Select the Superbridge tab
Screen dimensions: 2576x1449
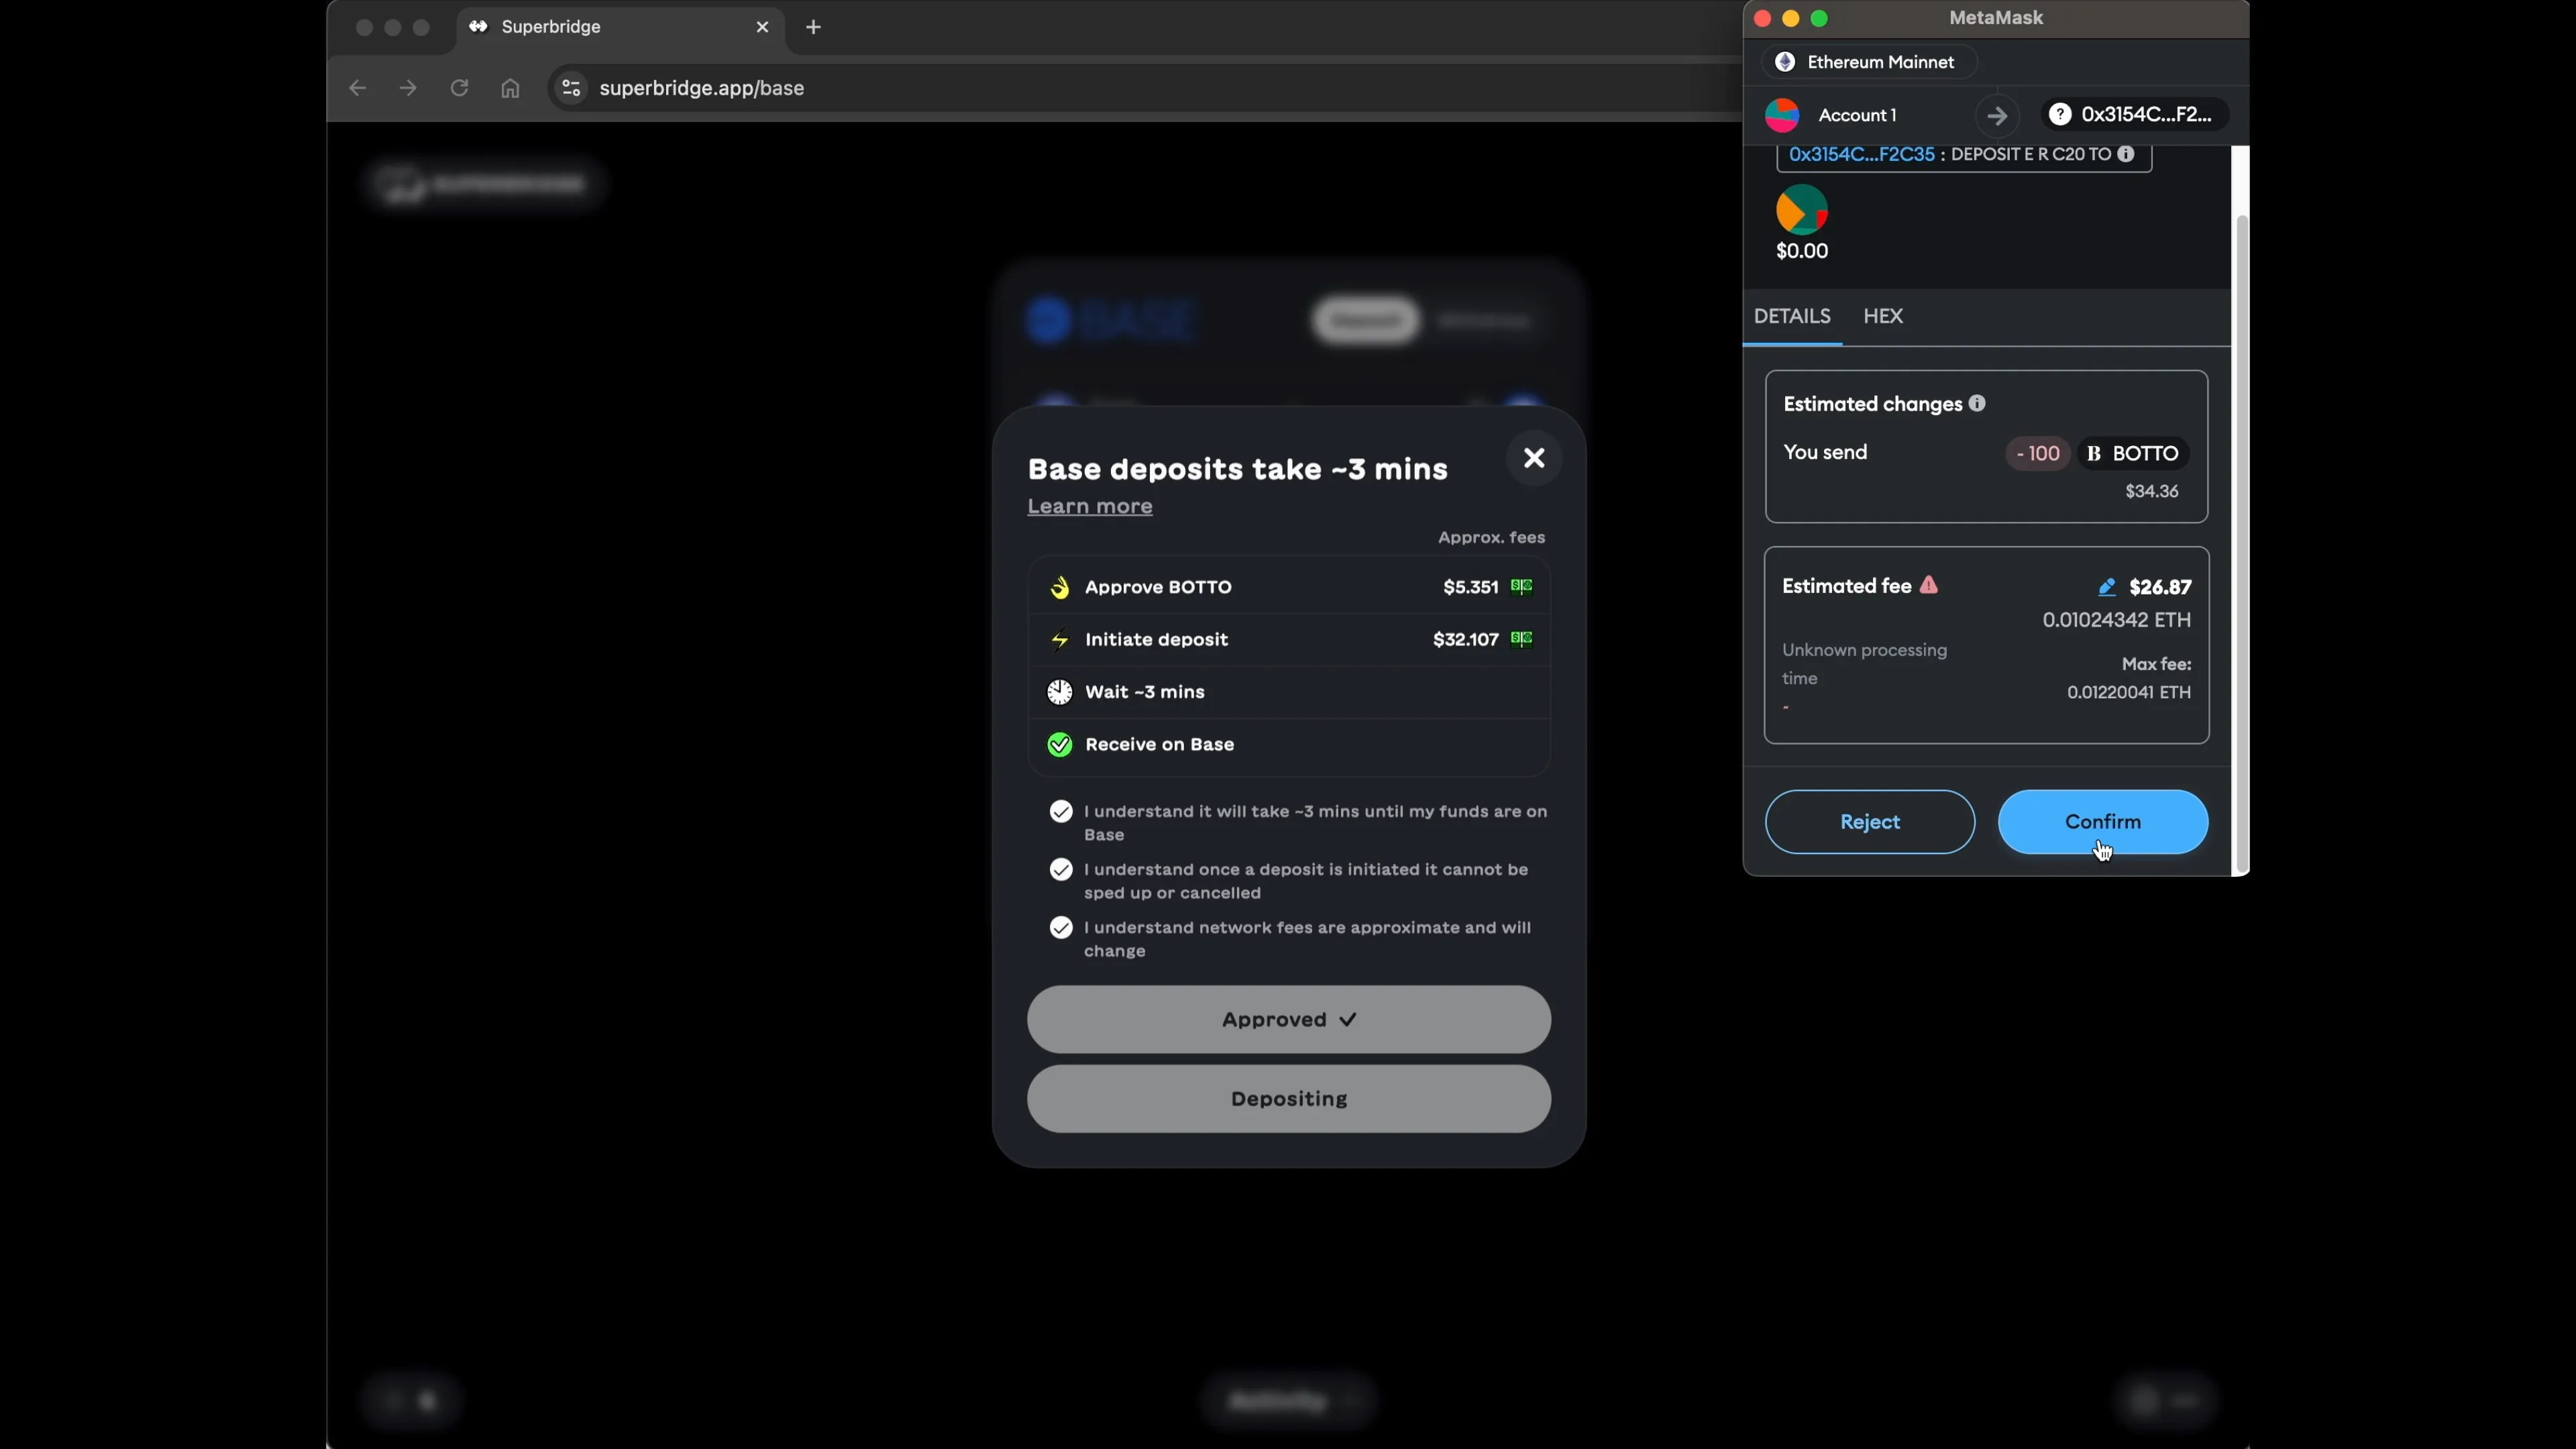(620, 27)
